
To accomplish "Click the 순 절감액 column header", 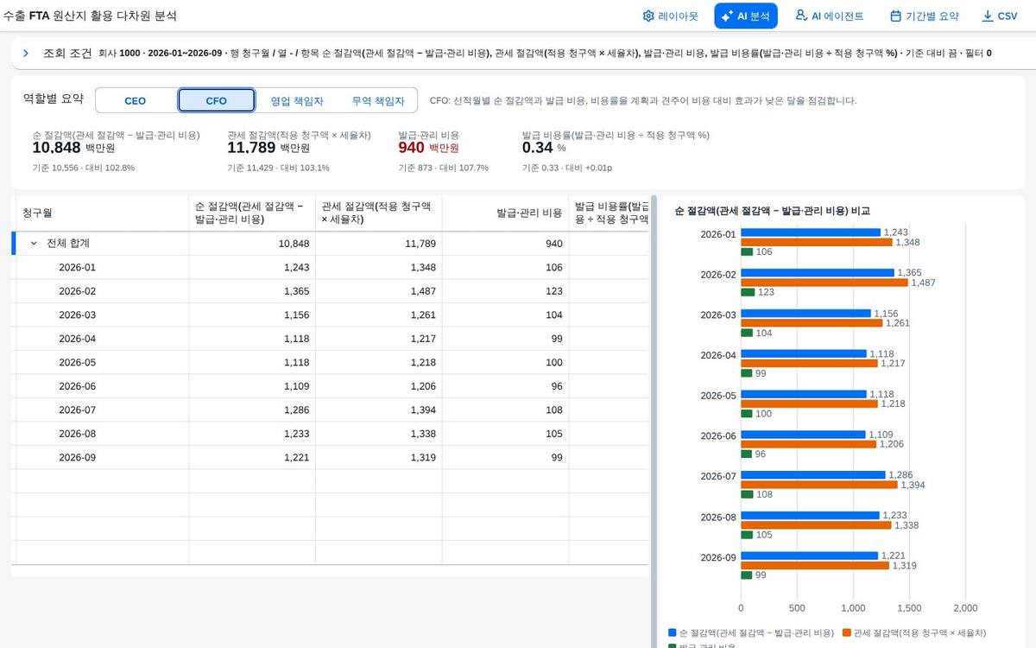I will (x=252, y=213).
